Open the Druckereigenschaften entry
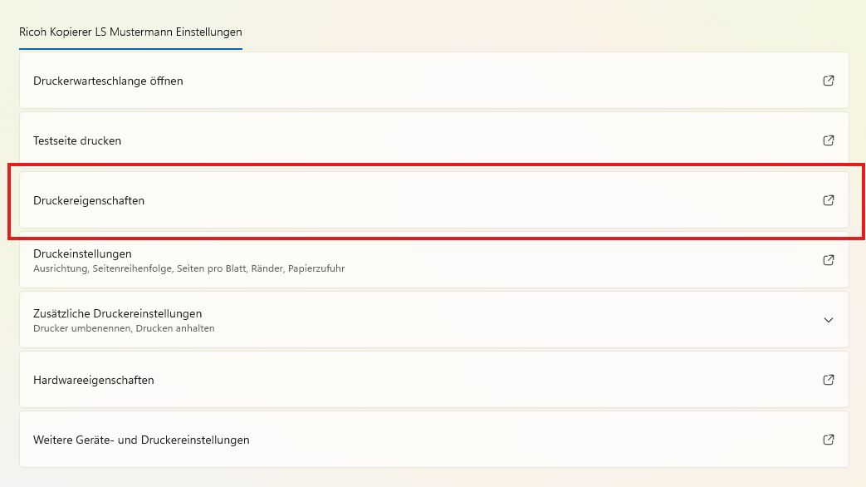Image resolution: width=866 pixels, height=487 pixels. tap(89, 200)
